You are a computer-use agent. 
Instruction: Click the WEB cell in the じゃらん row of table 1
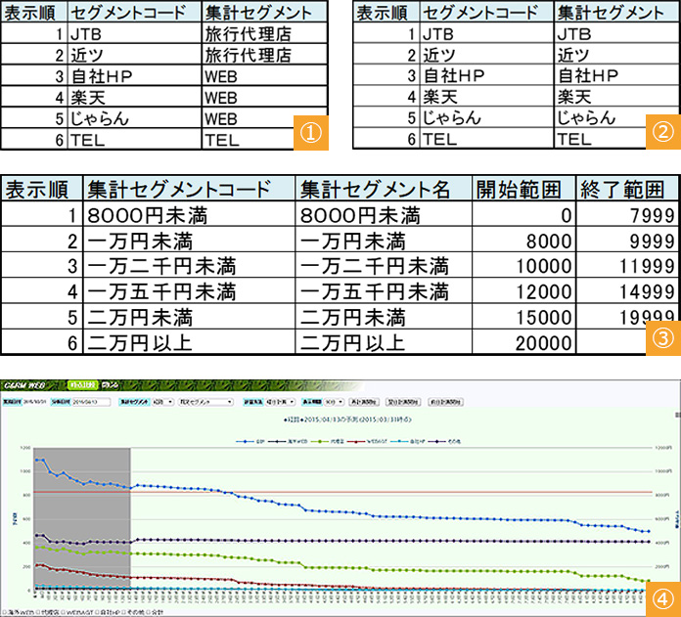click(264, 118)
